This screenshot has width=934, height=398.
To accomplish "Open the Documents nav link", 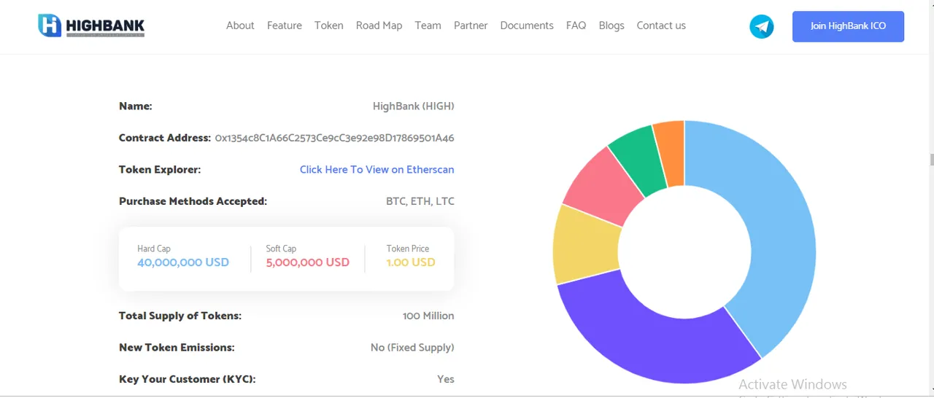I will tap(527, 26).
